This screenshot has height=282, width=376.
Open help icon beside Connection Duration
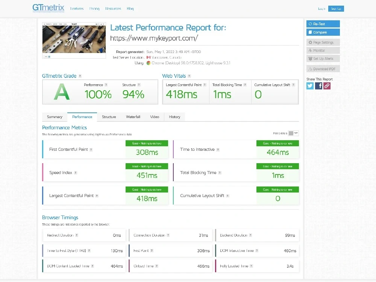[168, 235]
